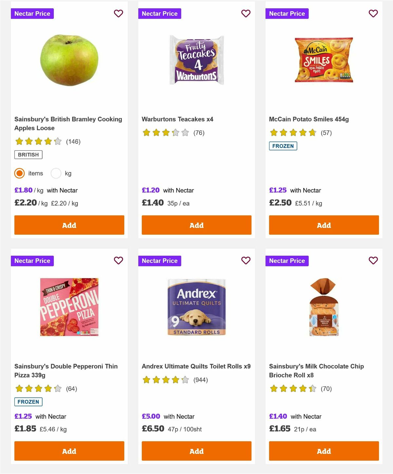Select the kg radio button for apples
This screenshot has width=393, height=474.
pos(56,173)
